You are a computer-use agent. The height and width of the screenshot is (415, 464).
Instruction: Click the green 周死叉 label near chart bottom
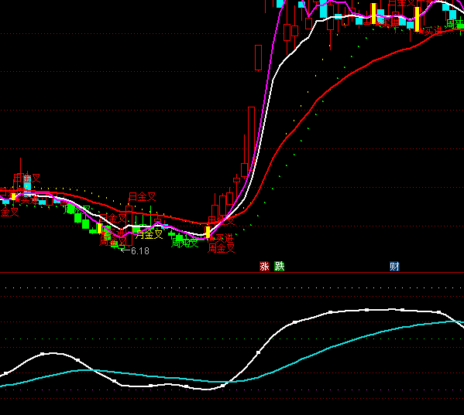[x=184, y=243]
